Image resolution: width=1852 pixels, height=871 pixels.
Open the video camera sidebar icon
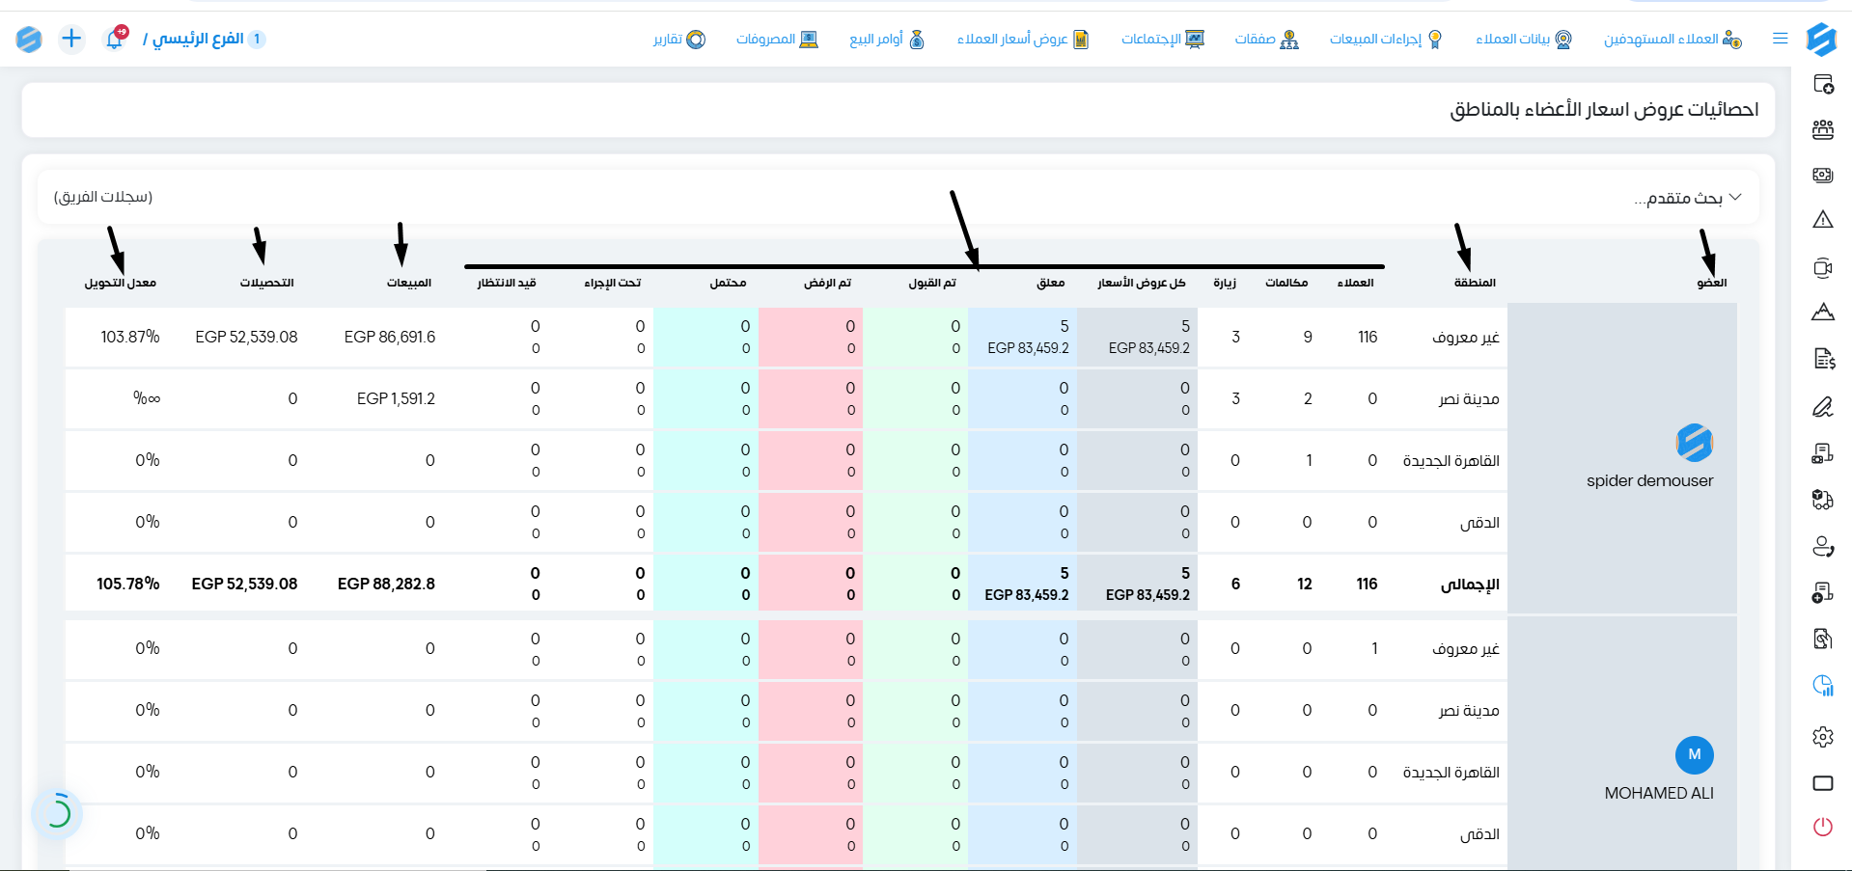click(1823, 268)
